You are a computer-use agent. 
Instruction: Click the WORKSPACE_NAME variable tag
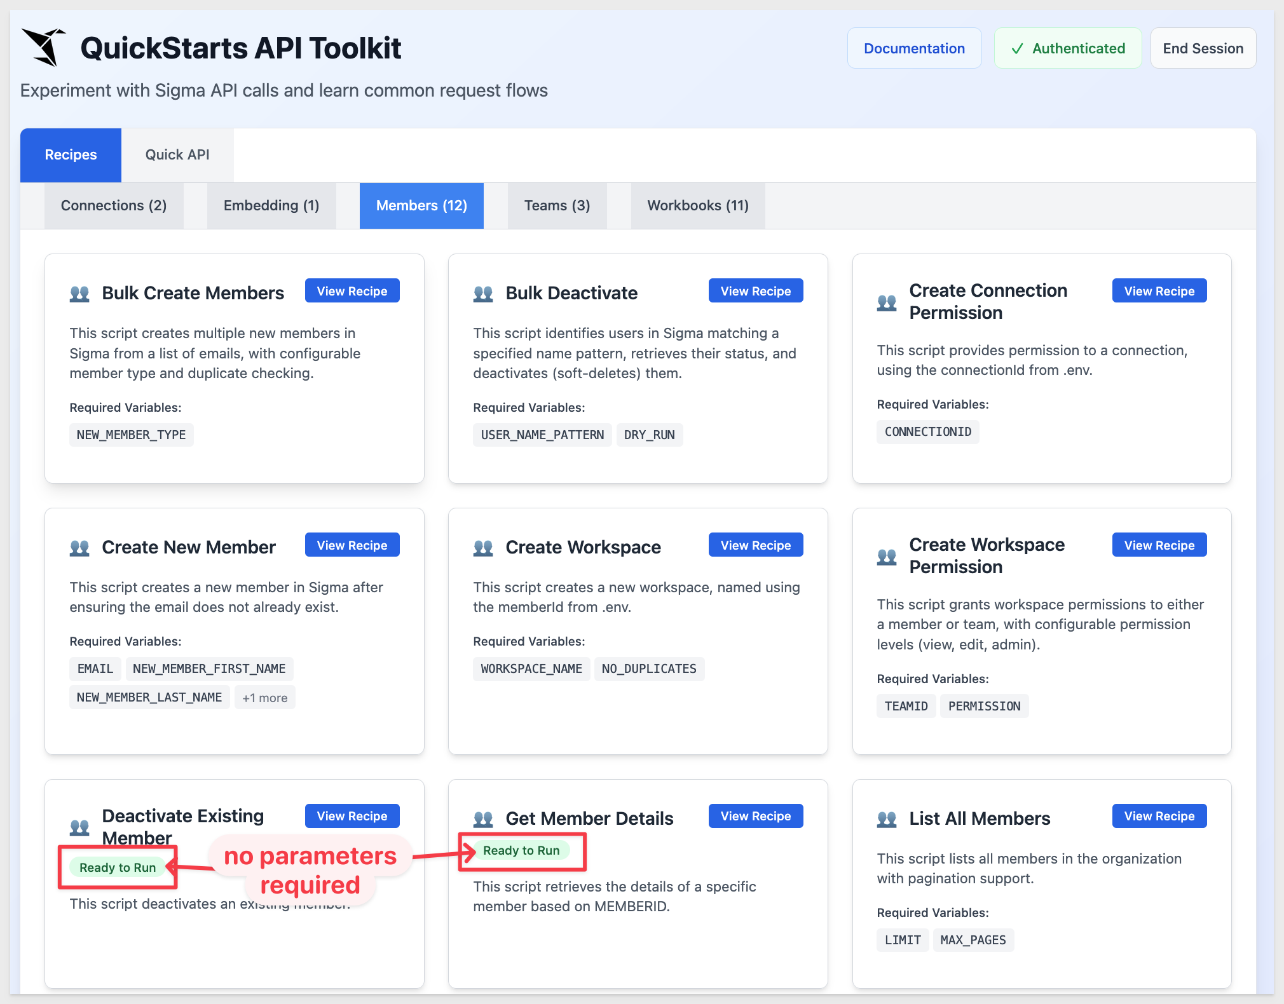(531, 669)
